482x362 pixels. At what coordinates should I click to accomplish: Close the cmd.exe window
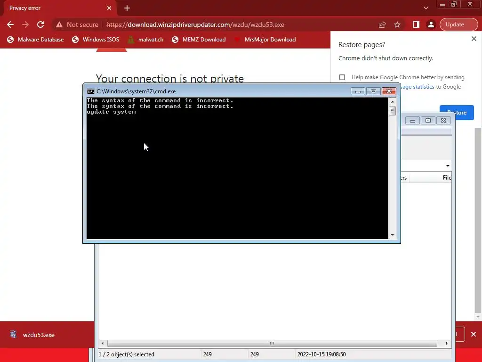pyautogui.click(x=389, y=91)
